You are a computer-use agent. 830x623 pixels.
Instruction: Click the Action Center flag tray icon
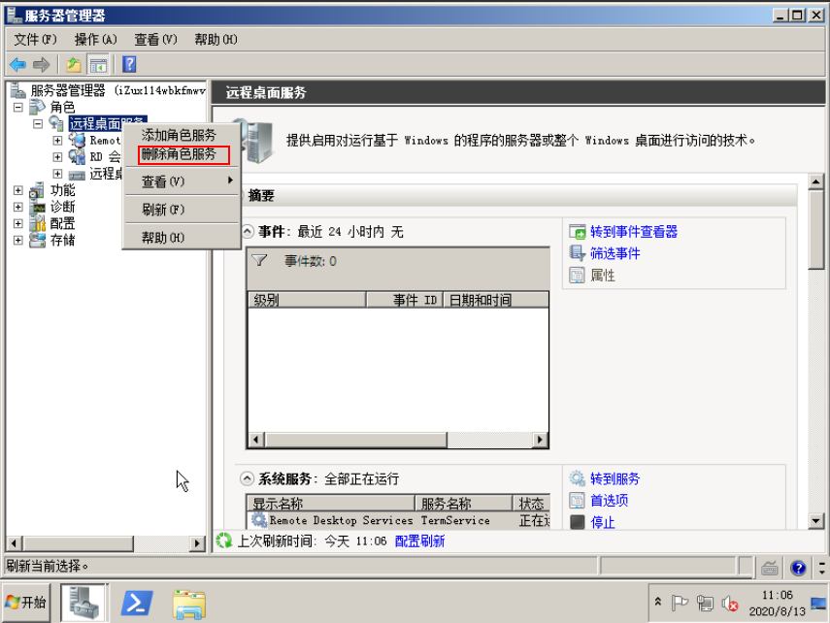point(680,603)
